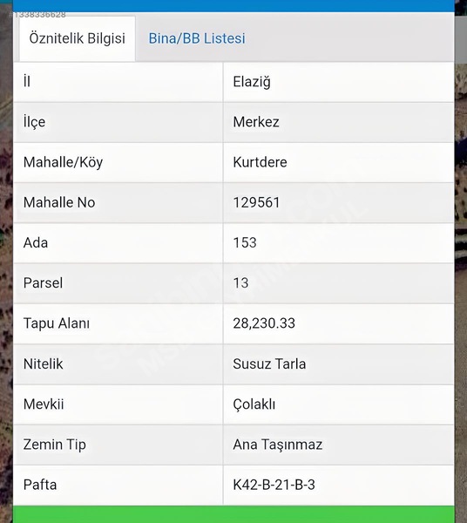467x523 pixels.
Task: Click the Çolaklı mevkii value
Action: [254, 404]
